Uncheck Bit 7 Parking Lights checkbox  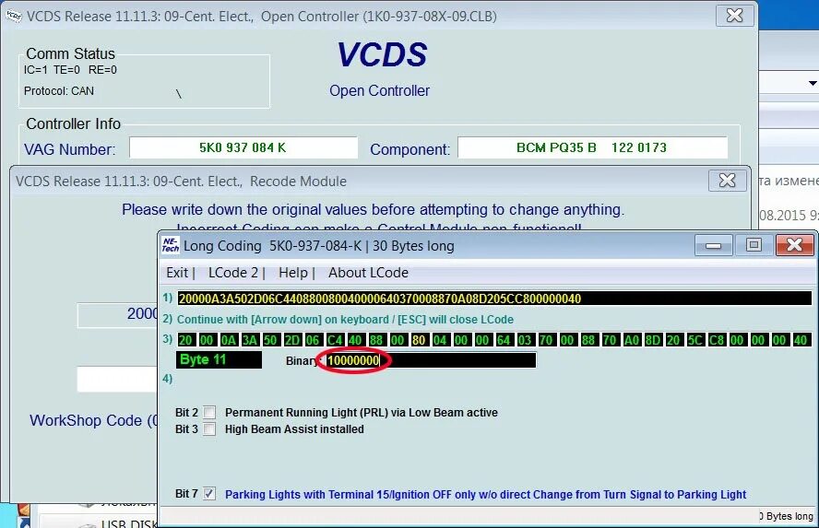[209, 494]
